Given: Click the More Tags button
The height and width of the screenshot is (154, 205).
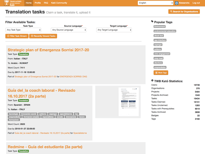Looking at the screenshot, I should click(161, 73).
